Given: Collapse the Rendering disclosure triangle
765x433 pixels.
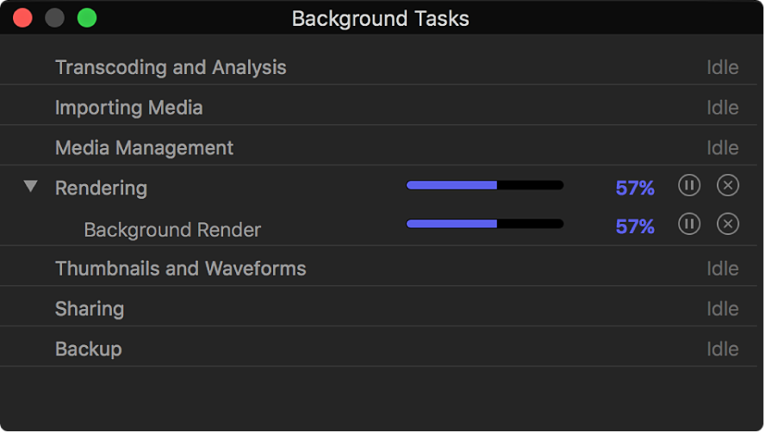Looking at the screenshot, I should pos(31,186).
